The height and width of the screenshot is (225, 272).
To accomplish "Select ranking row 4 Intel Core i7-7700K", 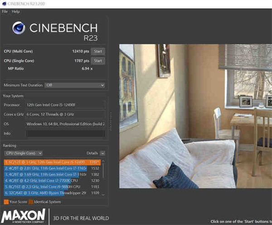I will pyautogui.click(x=52, y=181).
